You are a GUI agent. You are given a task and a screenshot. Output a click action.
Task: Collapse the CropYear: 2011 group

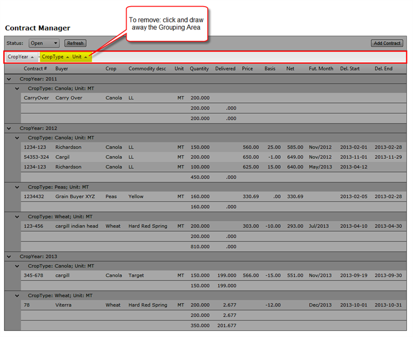click(8, 79)
